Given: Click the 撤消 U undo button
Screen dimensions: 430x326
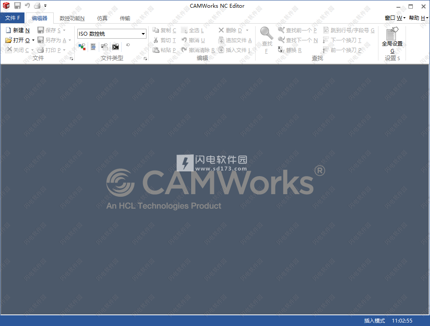Looking at the screenshot, I should (x=193, y=40).
